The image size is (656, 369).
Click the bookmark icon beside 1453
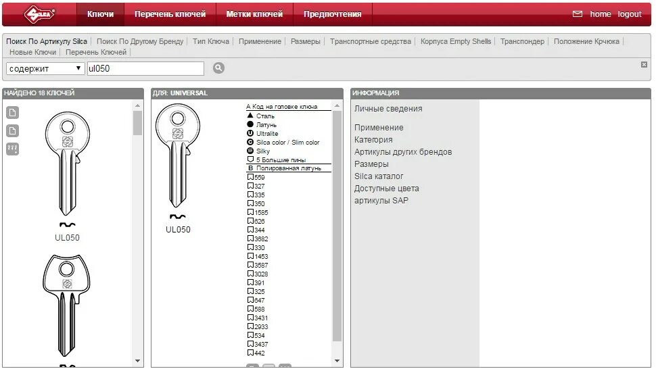pos(251,255)
